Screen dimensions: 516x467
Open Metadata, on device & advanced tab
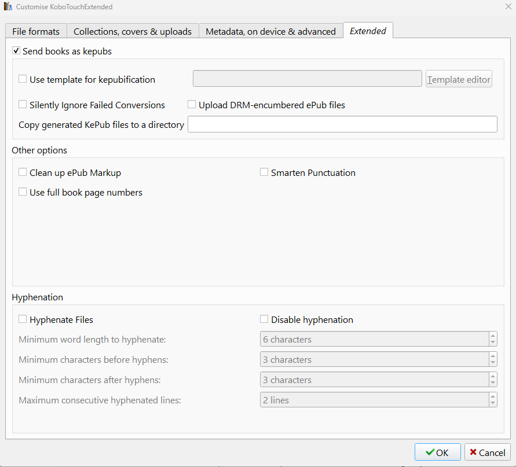click(x=270, y=31)
